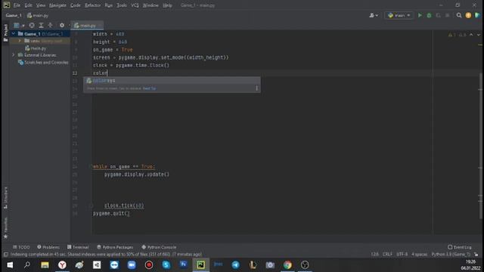Open the user account dropdown icon
Screen dimensions: 484x272
(374, 15)
